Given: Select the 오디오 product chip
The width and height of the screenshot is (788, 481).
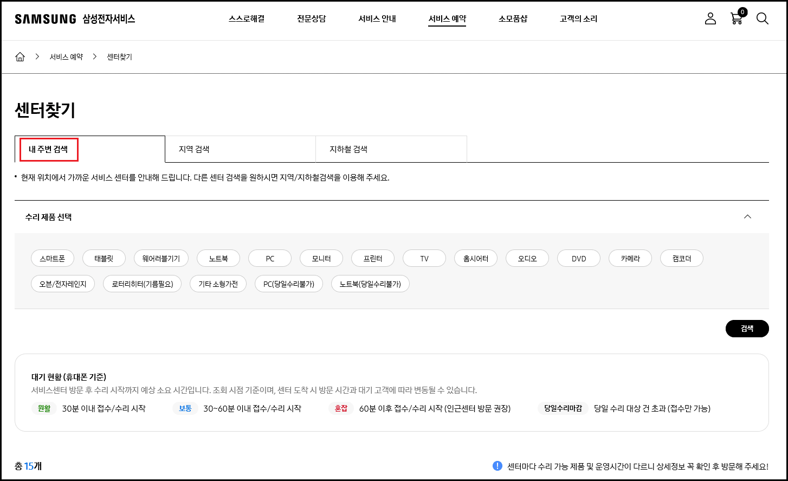Looking at the screenshot, I should pos(527,259).
